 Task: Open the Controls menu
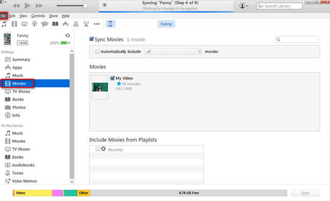coord(38,16)
